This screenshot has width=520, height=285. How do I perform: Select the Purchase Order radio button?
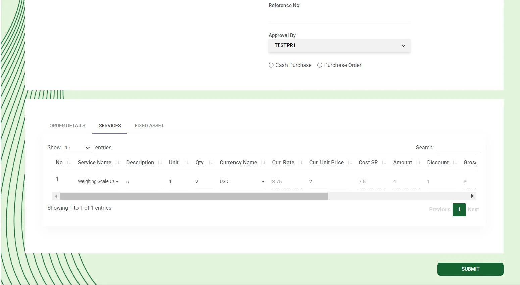pyautogui.click(x=320, y=65)
